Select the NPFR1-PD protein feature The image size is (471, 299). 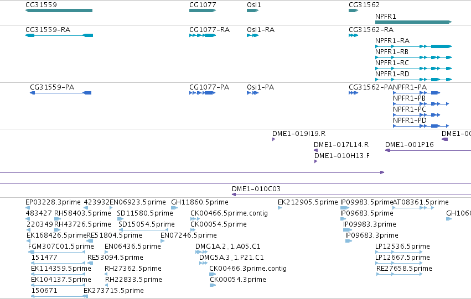point(421,126)
